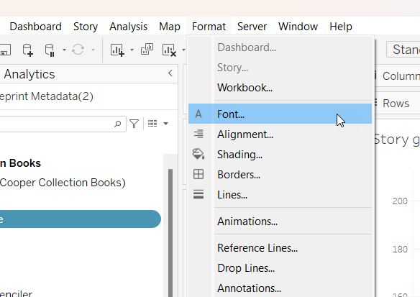Choose Drop Lines... menu entry
Viewport: 420px width, 297px height.
pyautogui.click(x=280, y=268)
